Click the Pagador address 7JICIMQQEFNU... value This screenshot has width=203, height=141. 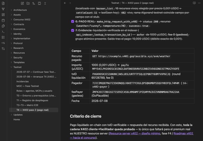[136, 83]
